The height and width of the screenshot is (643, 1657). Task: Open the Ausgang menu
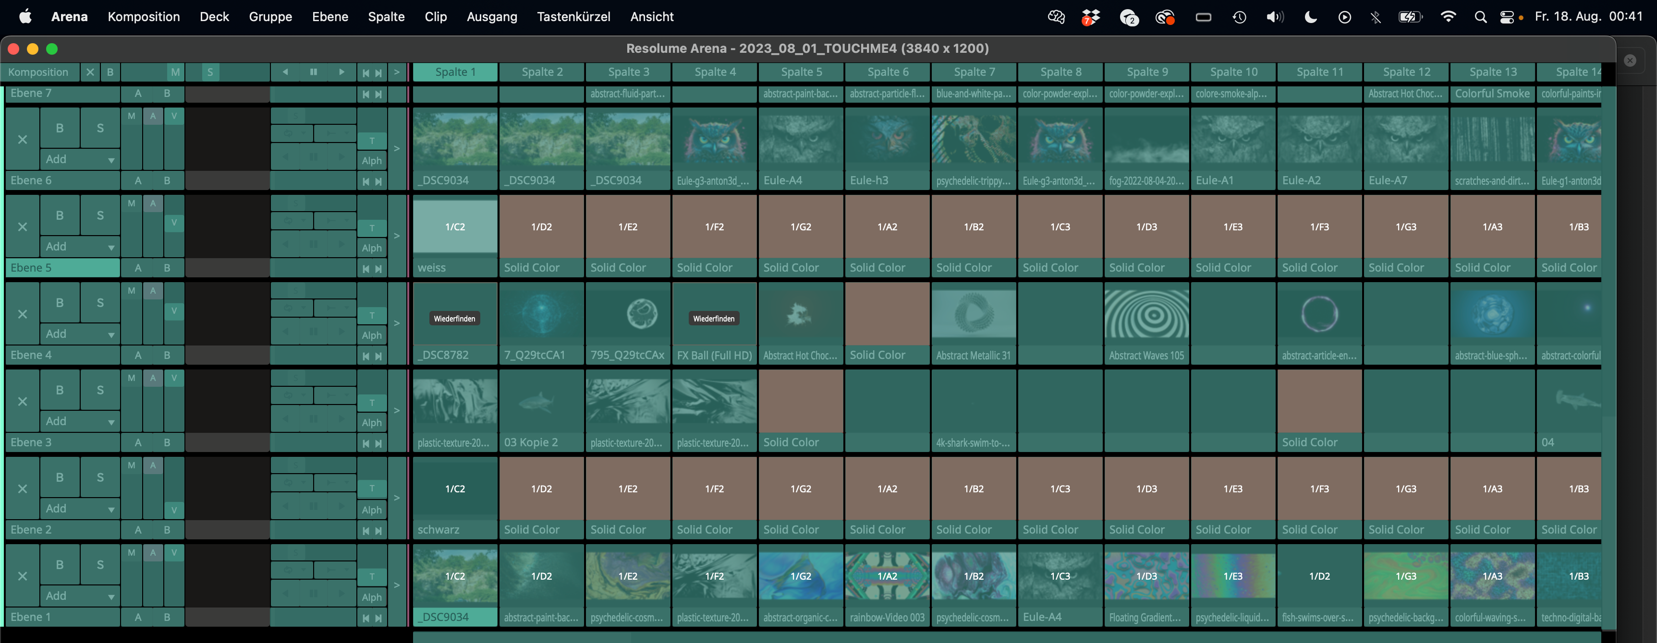491,17
